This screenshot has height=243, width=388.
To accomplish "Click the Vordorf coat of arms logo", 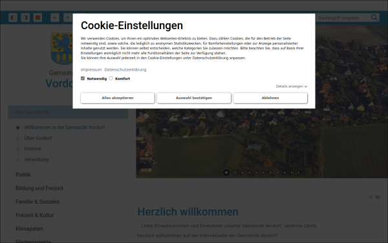I will point(62,49).
